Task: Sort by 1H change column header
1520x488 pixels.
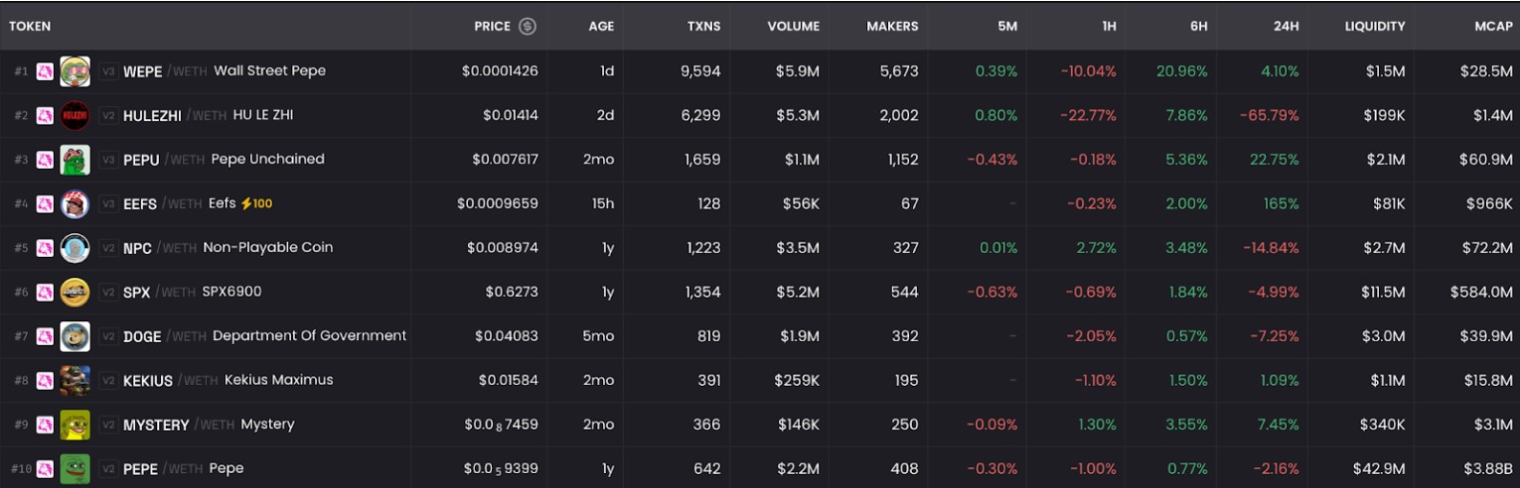Action: tap(1109, 27)
